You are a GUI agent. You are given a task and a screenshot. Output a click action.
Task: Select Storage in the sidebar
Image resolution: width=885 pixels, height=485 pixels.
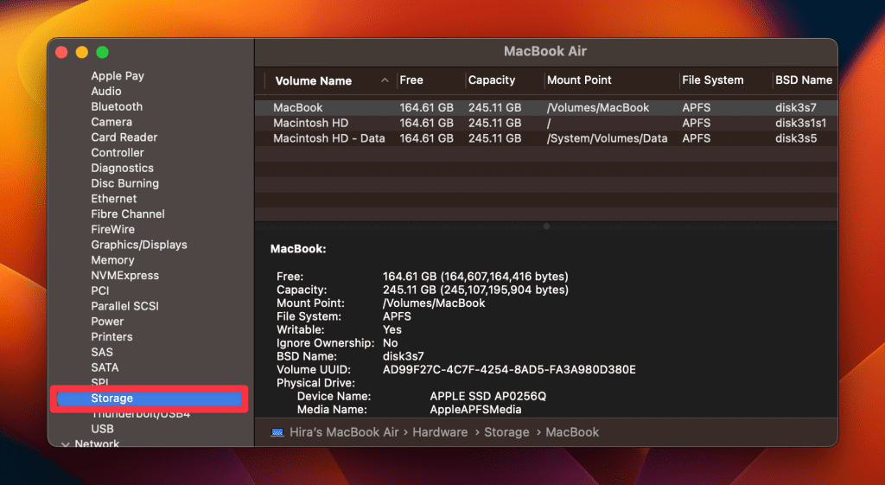[x=112, y=399]
